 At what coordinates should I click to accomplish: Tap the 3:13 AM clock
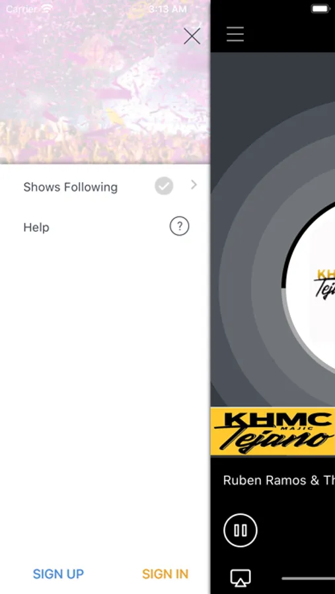click(168, 9)
